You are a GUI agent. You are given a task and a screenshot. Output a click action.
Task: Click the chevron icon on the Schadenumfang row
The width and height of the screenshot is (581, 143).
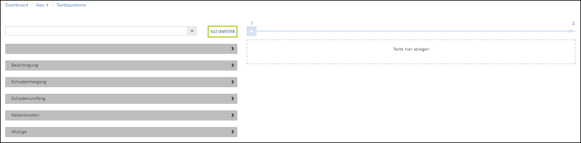[x=233, y=99]
